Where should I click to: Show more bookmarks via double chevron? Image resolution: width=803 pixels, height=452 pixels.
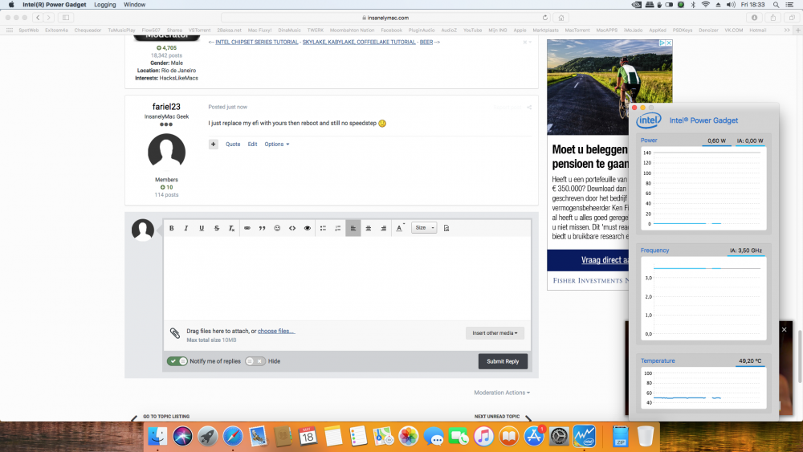tap(787, 31)
